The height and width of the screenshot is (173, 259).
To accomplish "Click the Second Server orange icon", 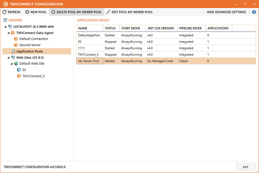I will 16,45.
